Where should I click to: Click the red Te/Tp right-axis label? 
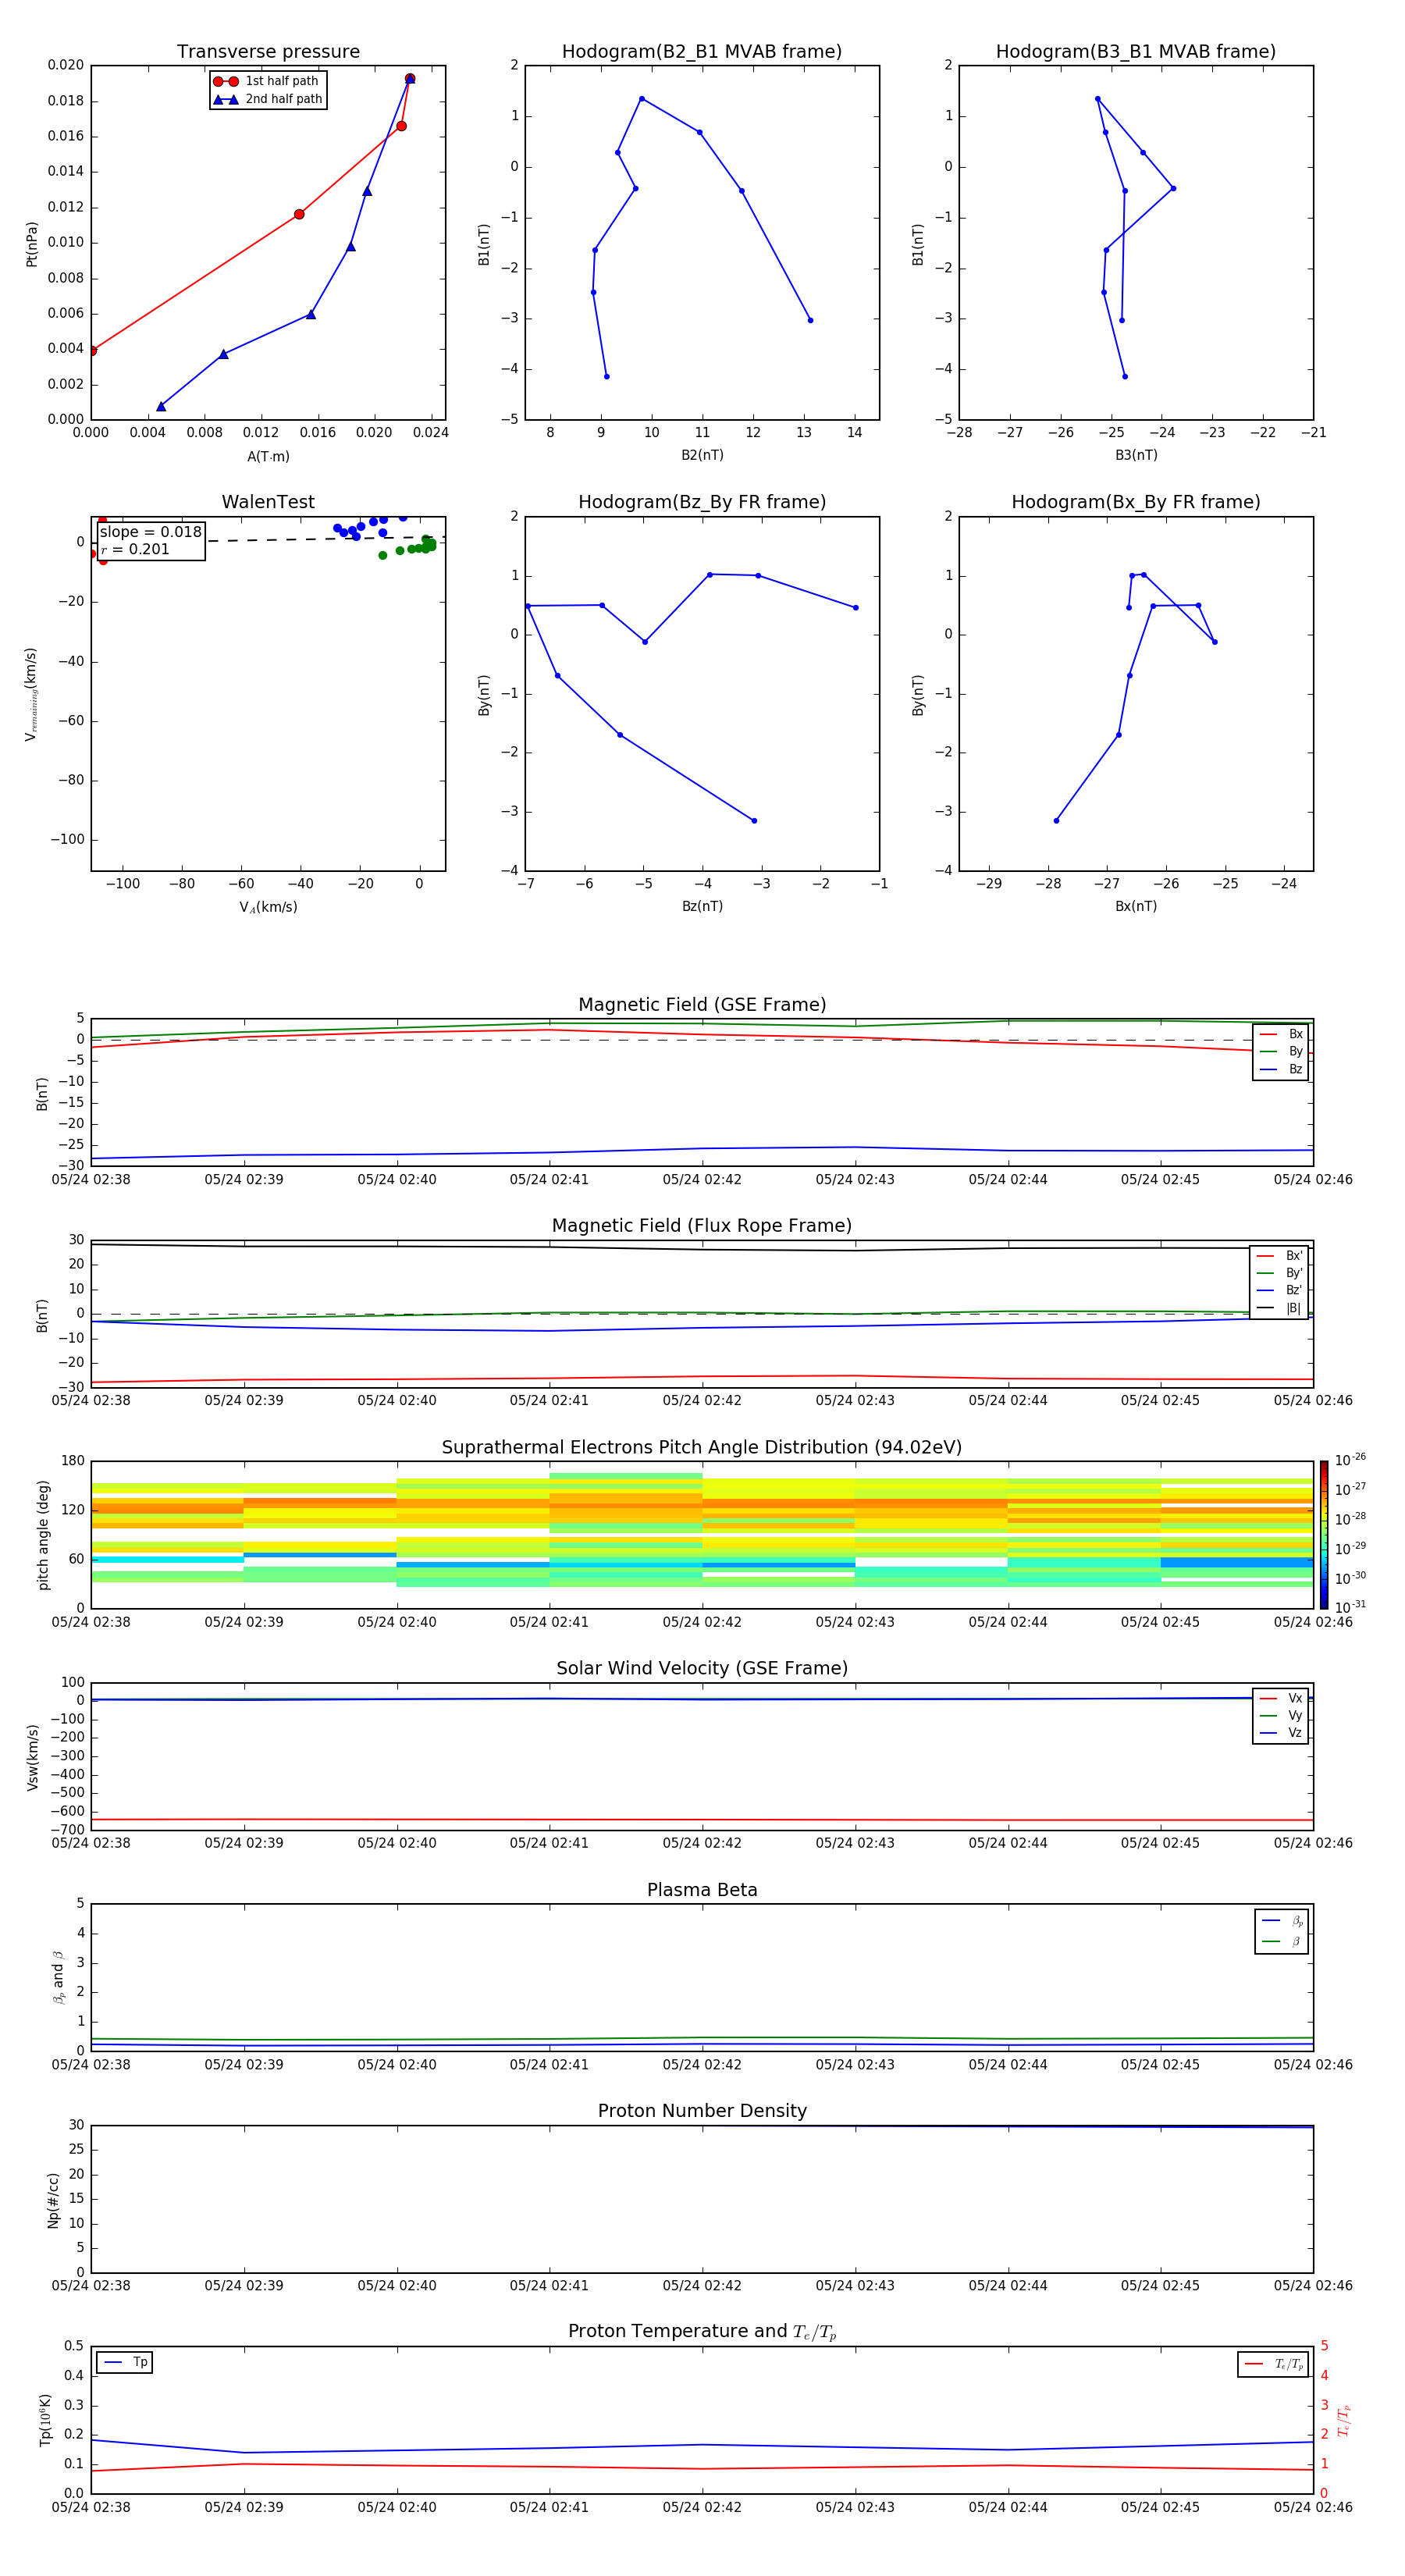pos(1345,2420)
